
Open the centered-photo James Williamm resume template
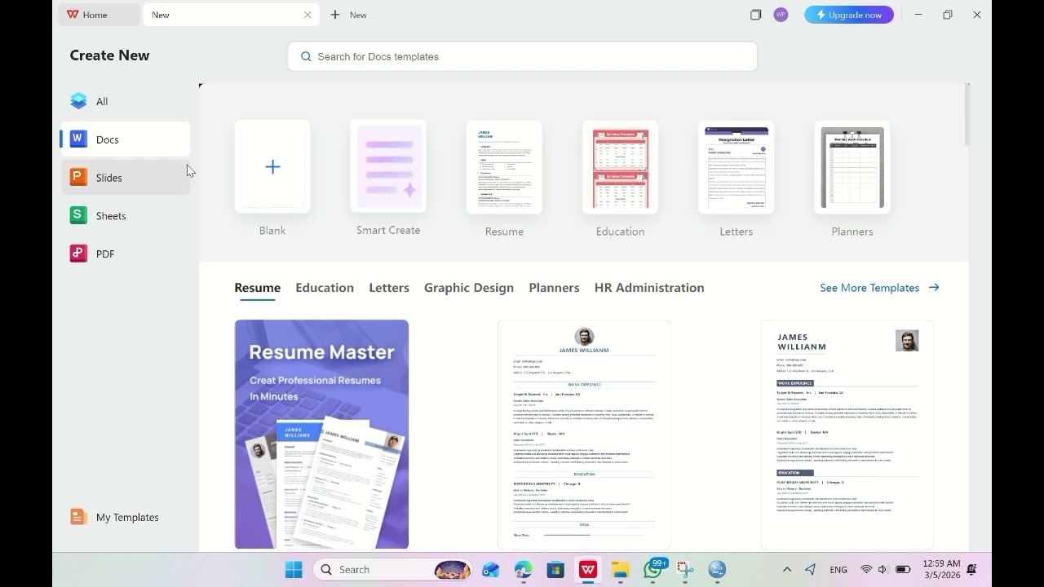[x=584, y=435]
